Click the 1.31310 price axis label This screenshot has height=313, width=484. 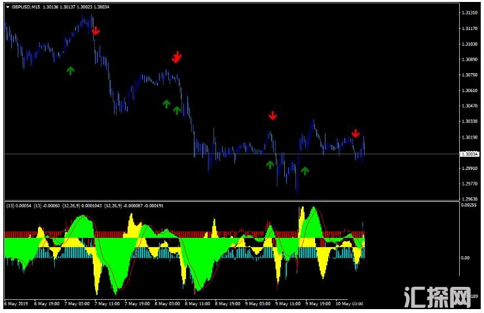tap(470, 12)
